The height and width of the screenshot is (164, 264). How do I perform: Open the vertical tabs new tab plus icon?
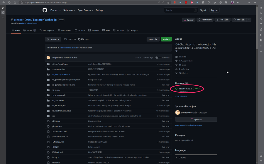pos(3,18)
